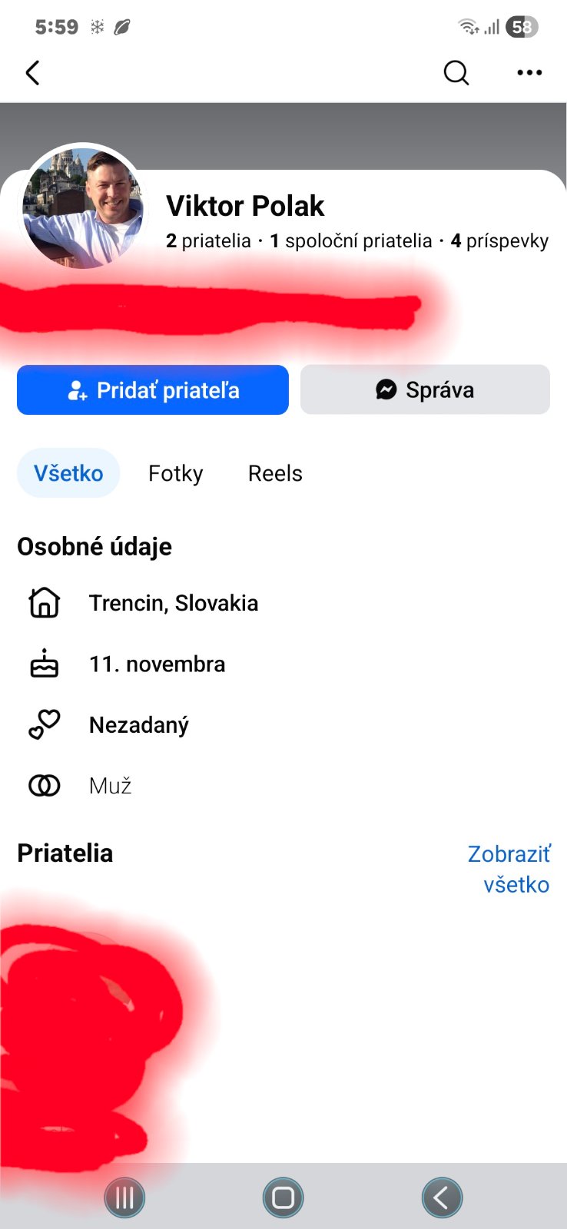Open profile search magnifier icon

click(456, 73)
